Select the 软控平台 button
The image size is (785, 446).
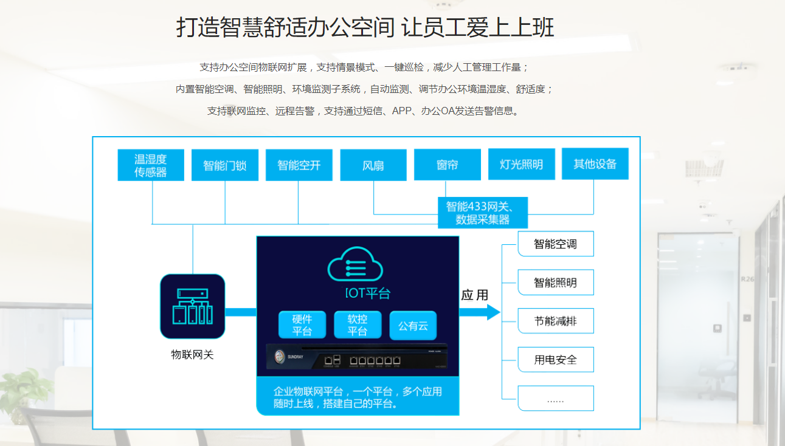[358, 325]
